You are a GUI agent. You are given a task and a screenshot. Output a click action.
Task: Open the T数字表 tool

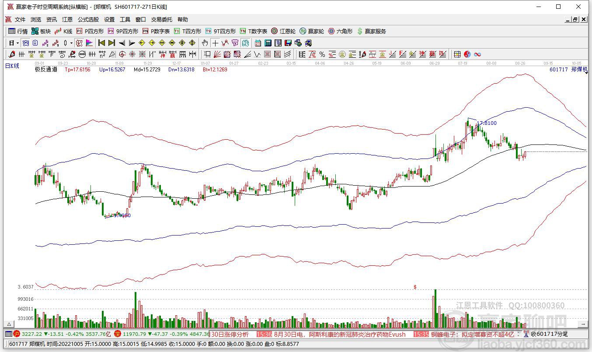tap(253, 31)
